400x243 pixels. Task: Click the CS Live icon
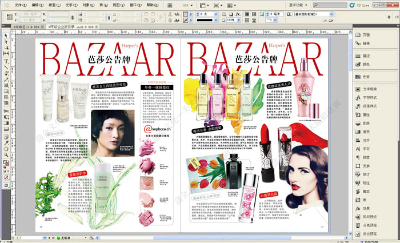pyautogui.click(x=353, y=5)
